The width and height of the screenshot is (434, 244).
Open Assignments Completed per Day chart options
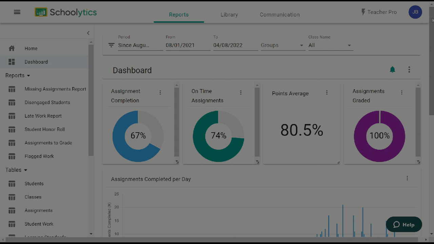coord(407,178)
